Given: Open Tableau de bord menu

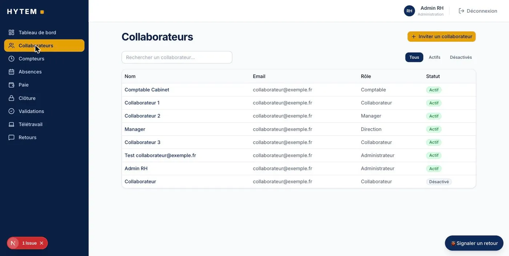Looking at the screenshot, I should [x=44, y=33].
